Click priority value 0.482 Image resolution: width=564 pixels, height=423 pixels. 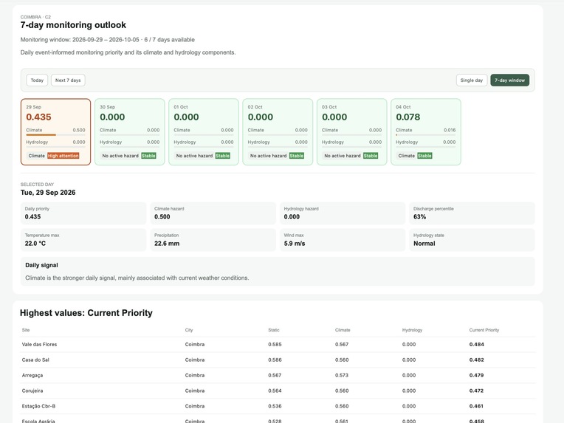point(477,360)
